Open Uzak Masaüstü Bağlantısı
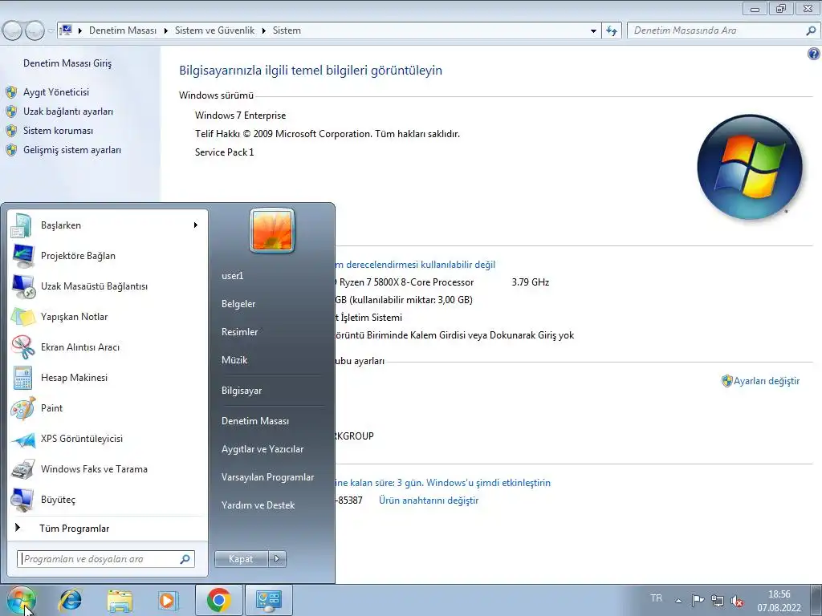 (107, 286)
